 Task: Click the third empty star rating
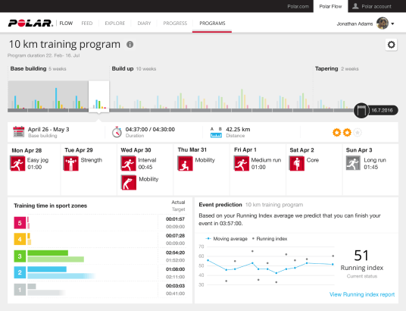pyautogui.click(x=358, y=133)
